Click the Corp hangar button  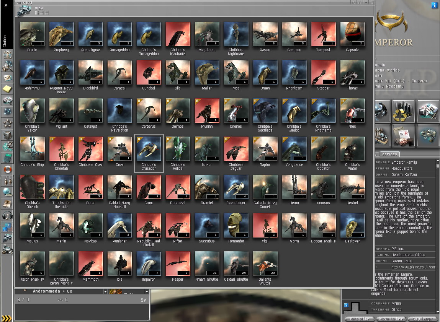click(423, 319)
